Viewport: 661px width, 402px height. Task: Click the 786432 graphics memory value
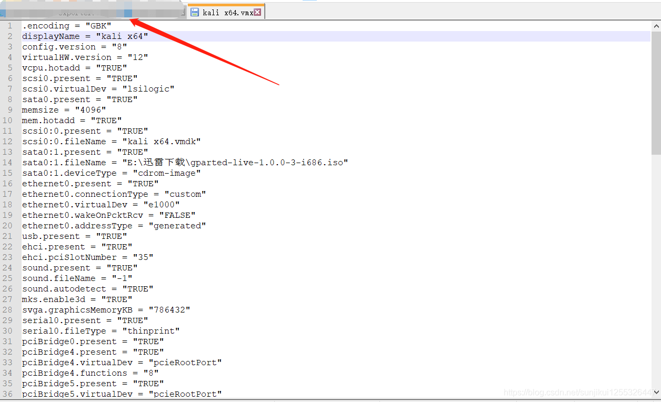point(172,309)
